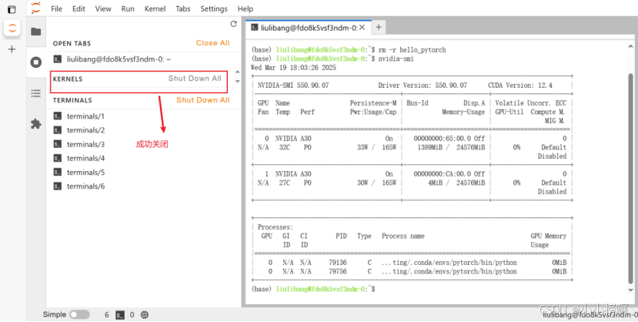Viewport: 638px width, 322px height.
Task: Click the terminal icon beside terminals/1
Action: [x=58, y=116]
